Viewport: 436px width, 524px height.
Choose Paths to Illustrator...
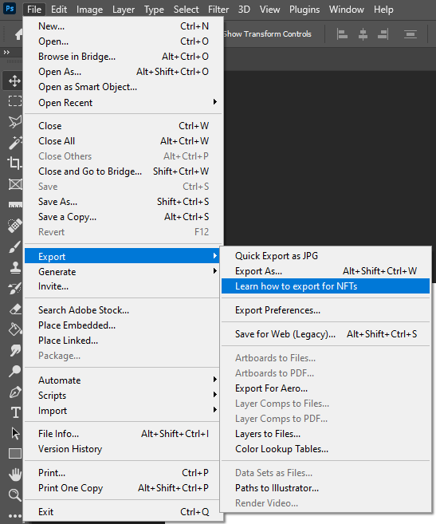point(325,488)
